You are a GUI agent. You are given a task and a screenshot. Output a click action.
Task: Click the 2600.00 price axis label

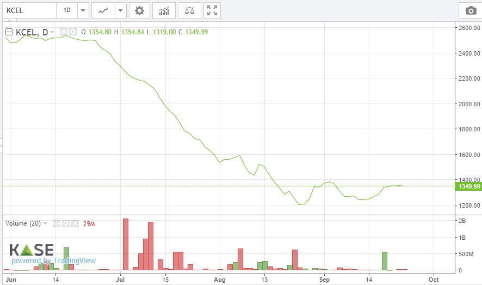tap(469, 28)
